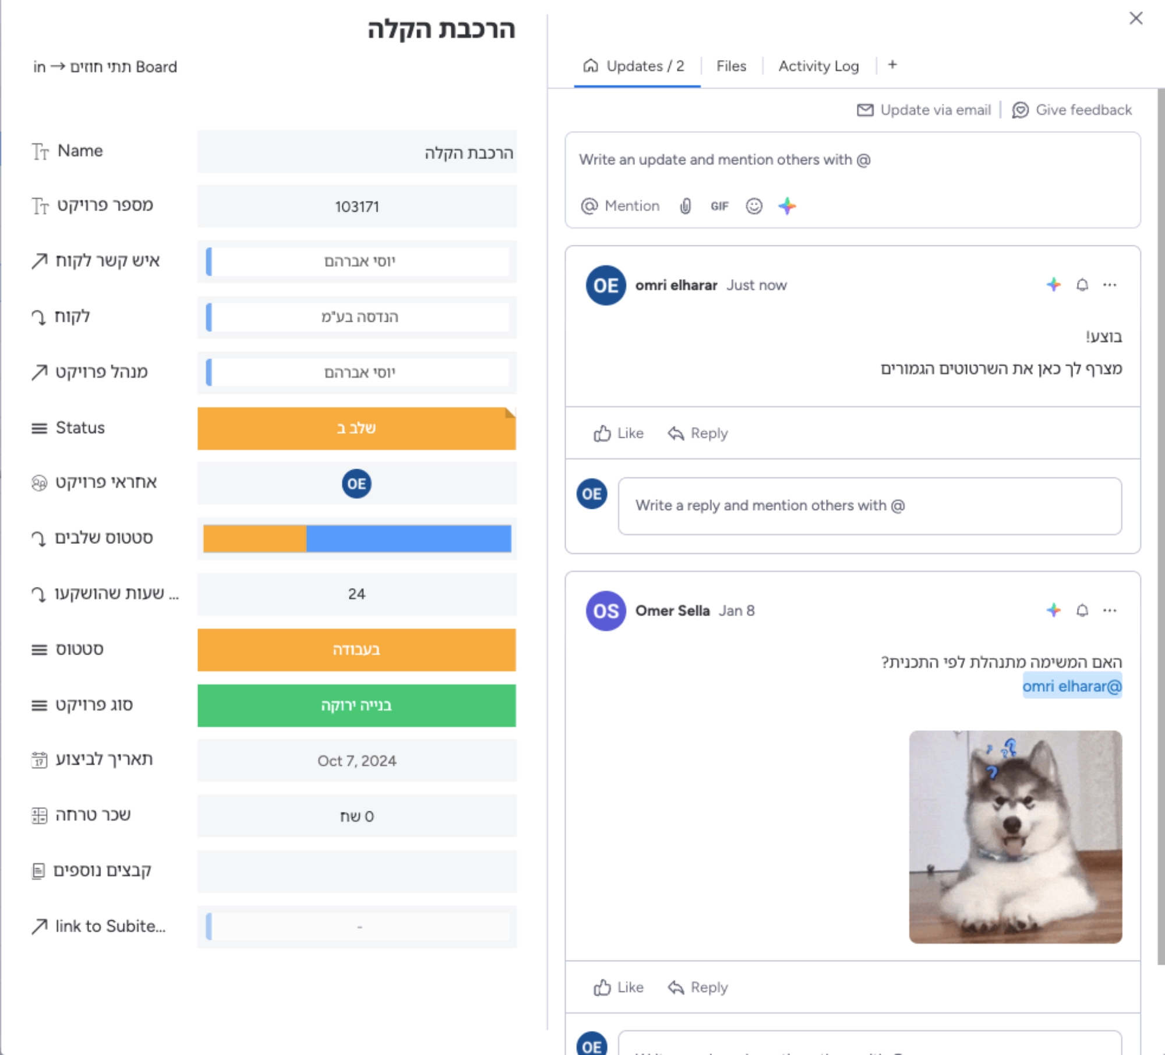Like omri elharar's update

[x=619, y=433]
